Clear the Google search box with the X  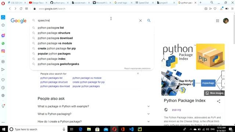tap(140, 21)
